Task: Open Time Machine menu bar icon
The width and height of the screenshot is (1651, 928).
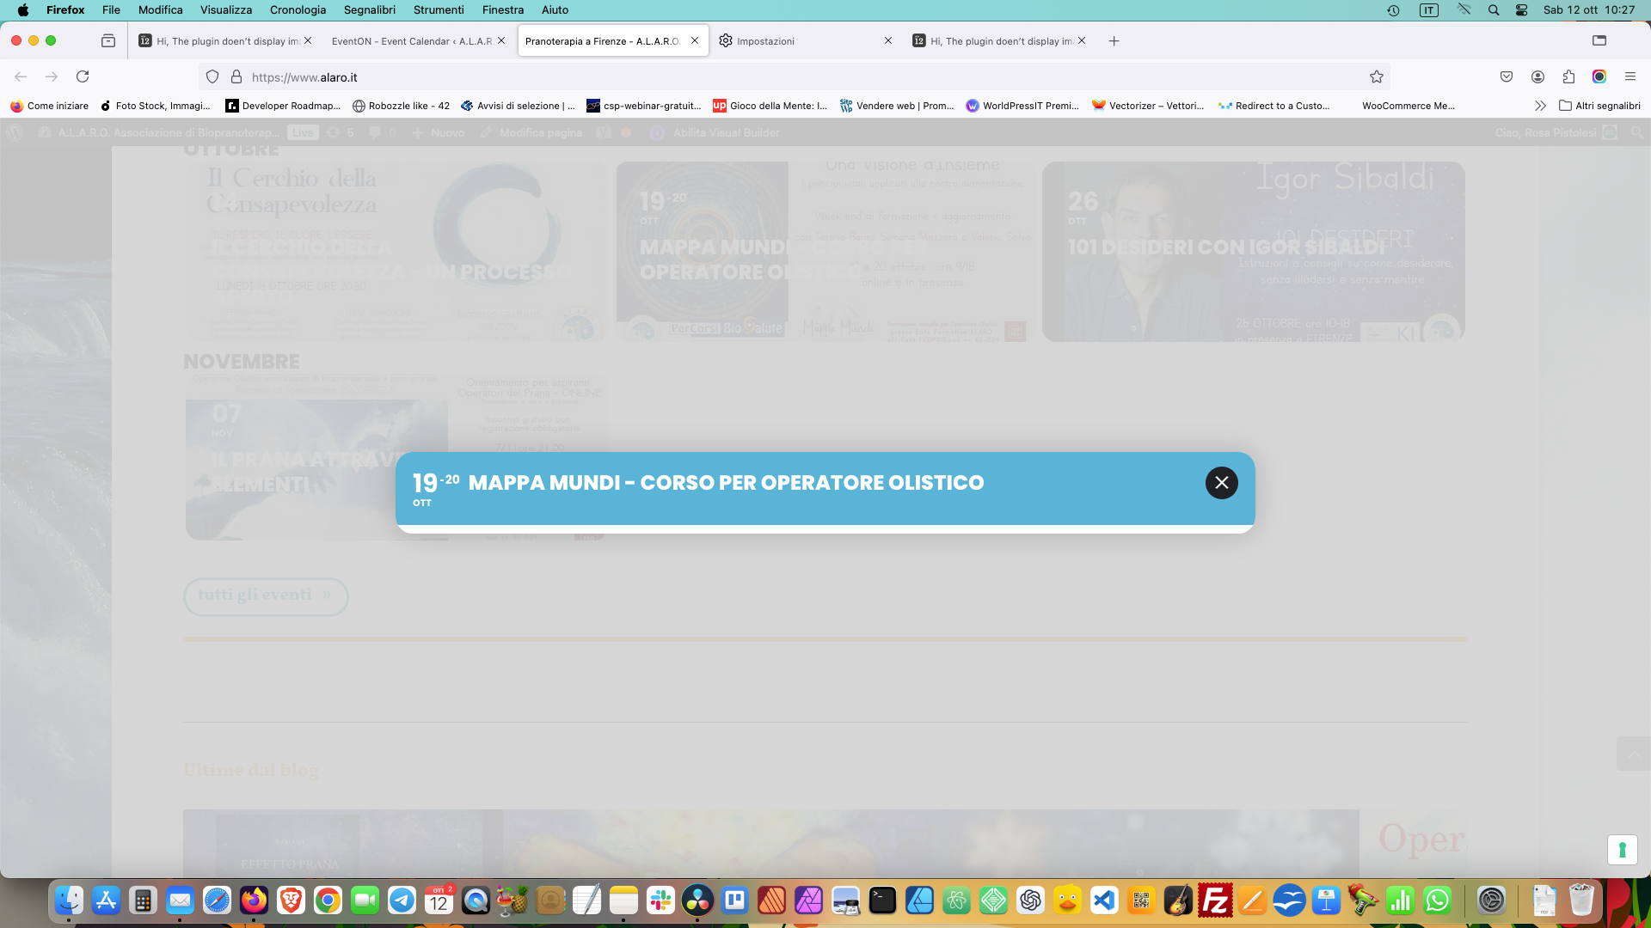Action: 1393,9
